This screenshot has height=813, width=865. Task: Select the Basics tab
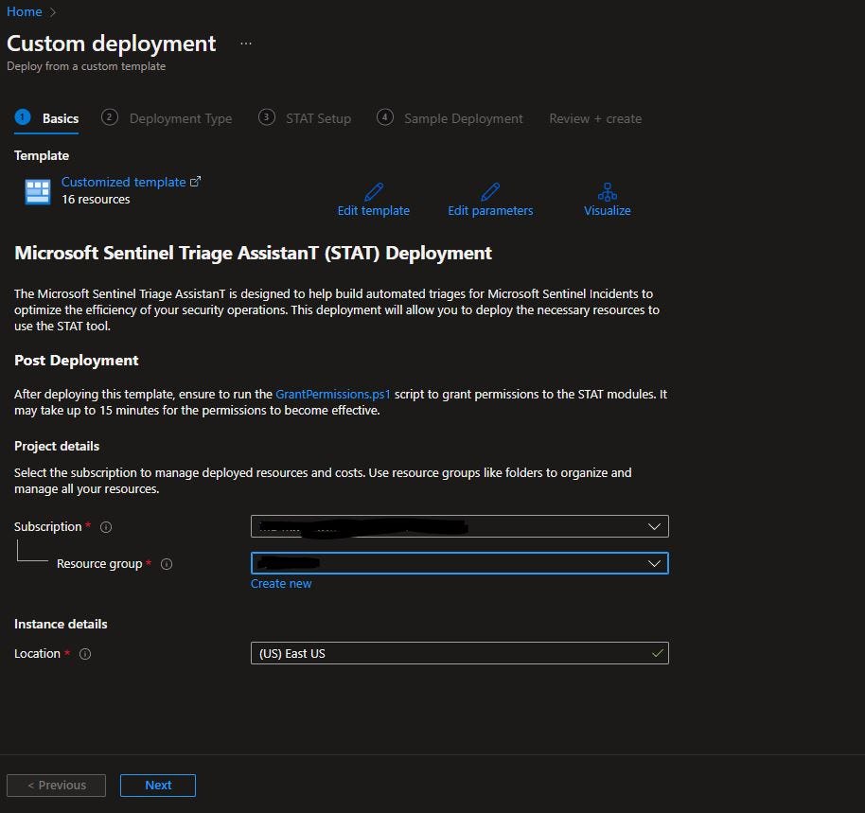47,118
